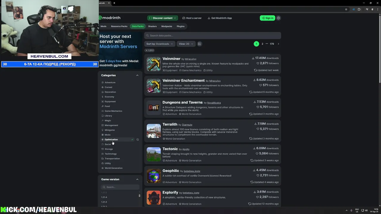The width and height of the screenshot is (381, 214).
Task: Open the Explorify project icon
Action: [154, 198]
